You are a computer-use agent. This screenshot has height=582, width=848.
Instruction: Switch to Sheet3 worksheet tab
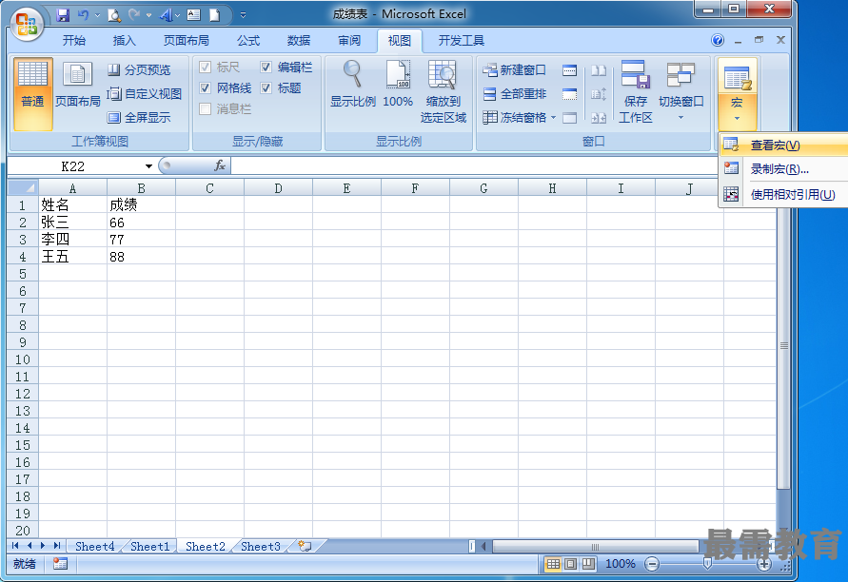[x=260, y=546]
